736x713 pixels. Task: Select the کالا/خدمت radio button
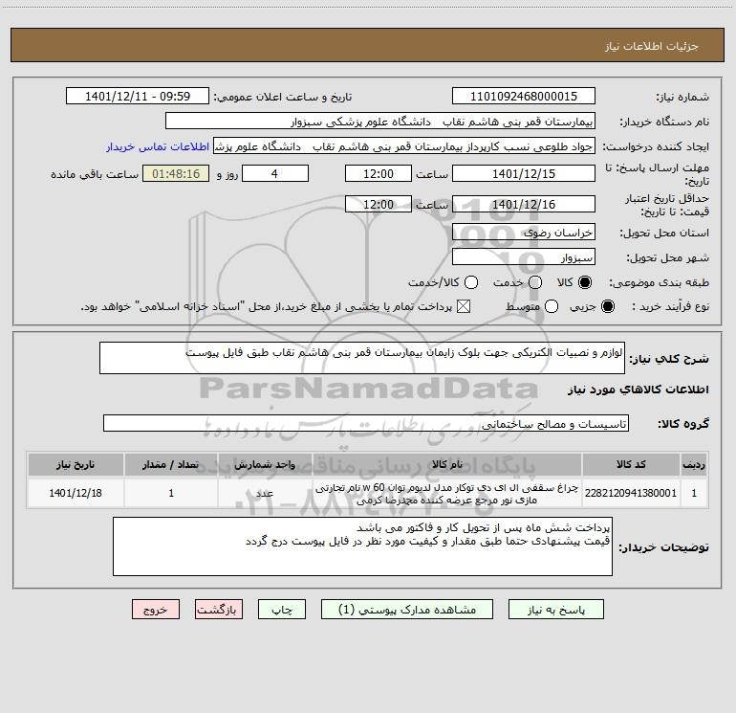[471, 282]
